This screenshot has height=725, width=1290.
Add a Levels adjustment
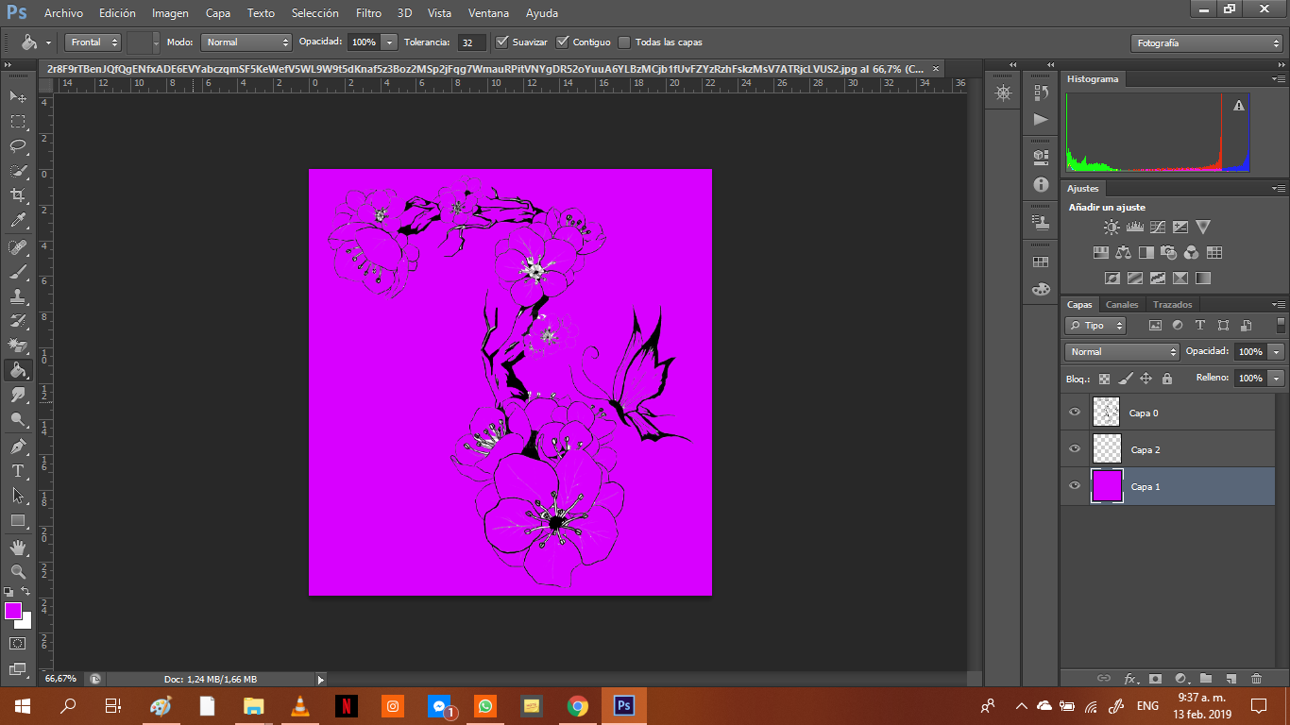[1135, 228]
